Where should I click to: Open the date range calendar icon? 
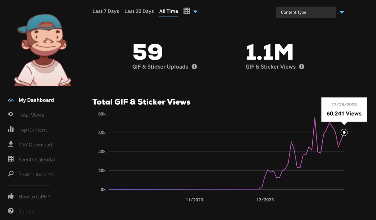click(187, 11)
